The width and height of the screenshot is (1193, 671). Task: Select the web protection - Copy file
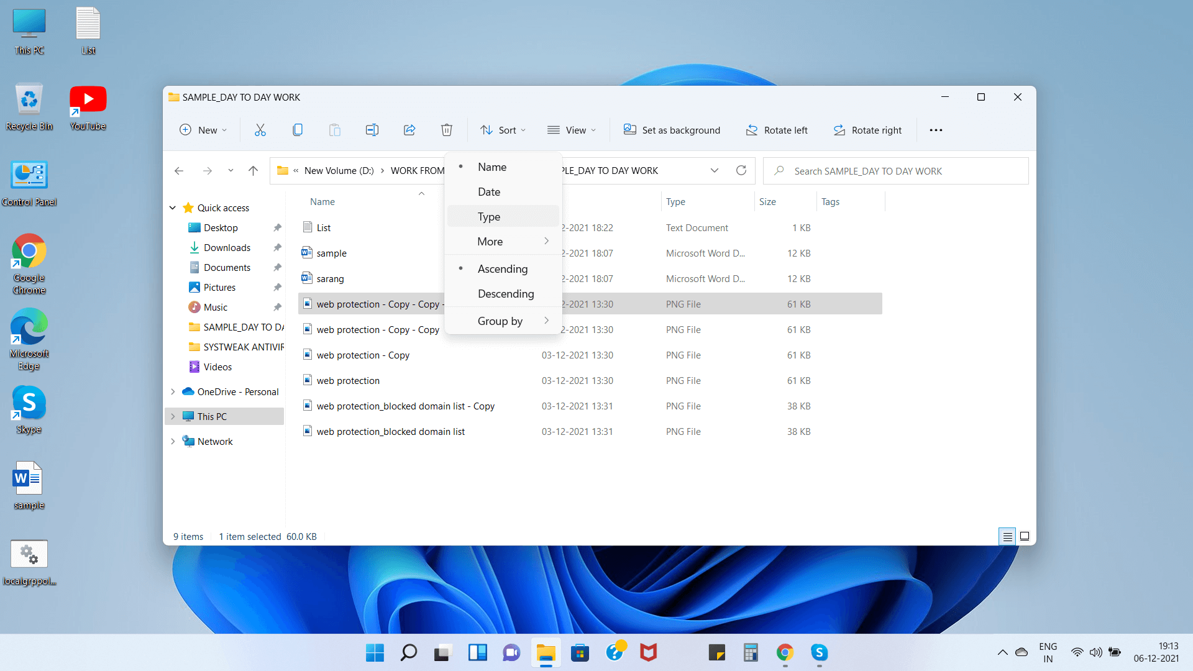pyautogui.click(x=362, y=355)
